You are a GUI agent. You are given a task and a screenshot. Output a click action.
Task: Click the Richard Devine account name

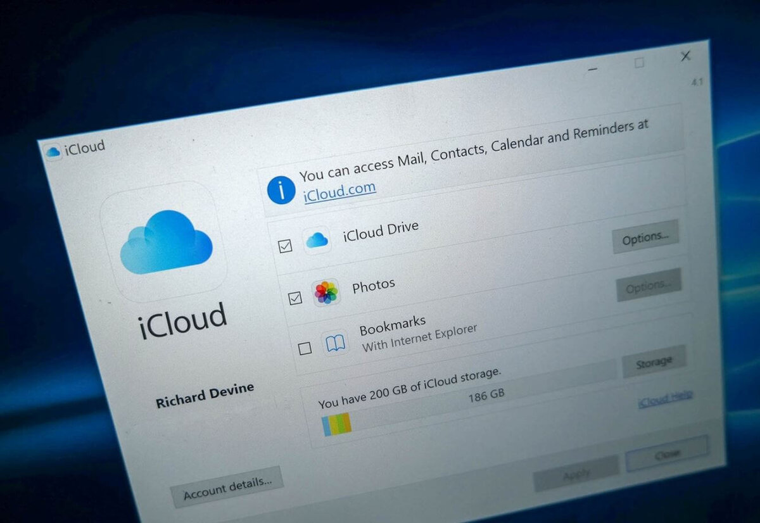coord(205,394)
